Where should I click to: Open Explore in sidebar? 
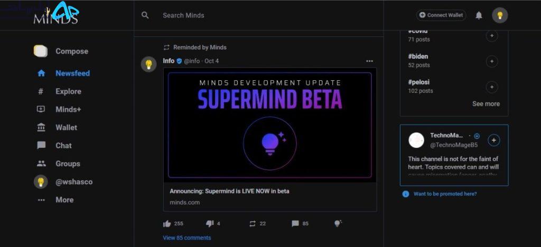pyautogui.click(x=68, y=91)
